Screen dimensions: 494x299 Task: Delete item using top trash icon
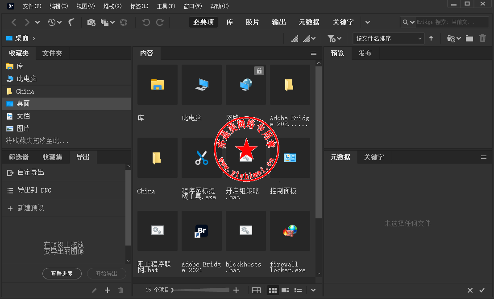(483, 38)
